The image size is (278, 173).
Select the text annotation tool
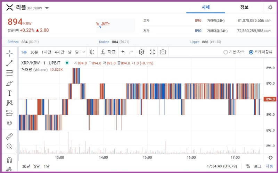coord(9,93)
